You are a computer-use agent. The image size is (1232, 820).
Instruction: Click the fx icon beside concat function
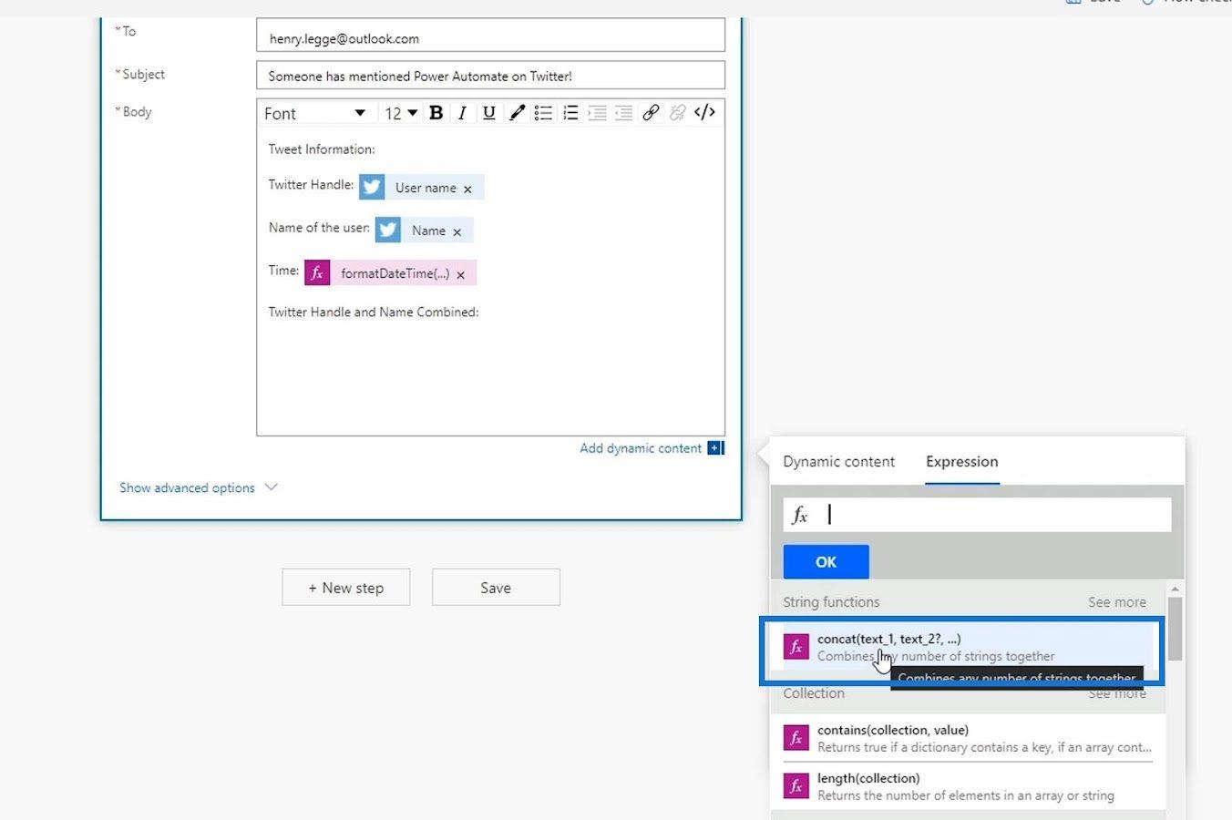796,647
